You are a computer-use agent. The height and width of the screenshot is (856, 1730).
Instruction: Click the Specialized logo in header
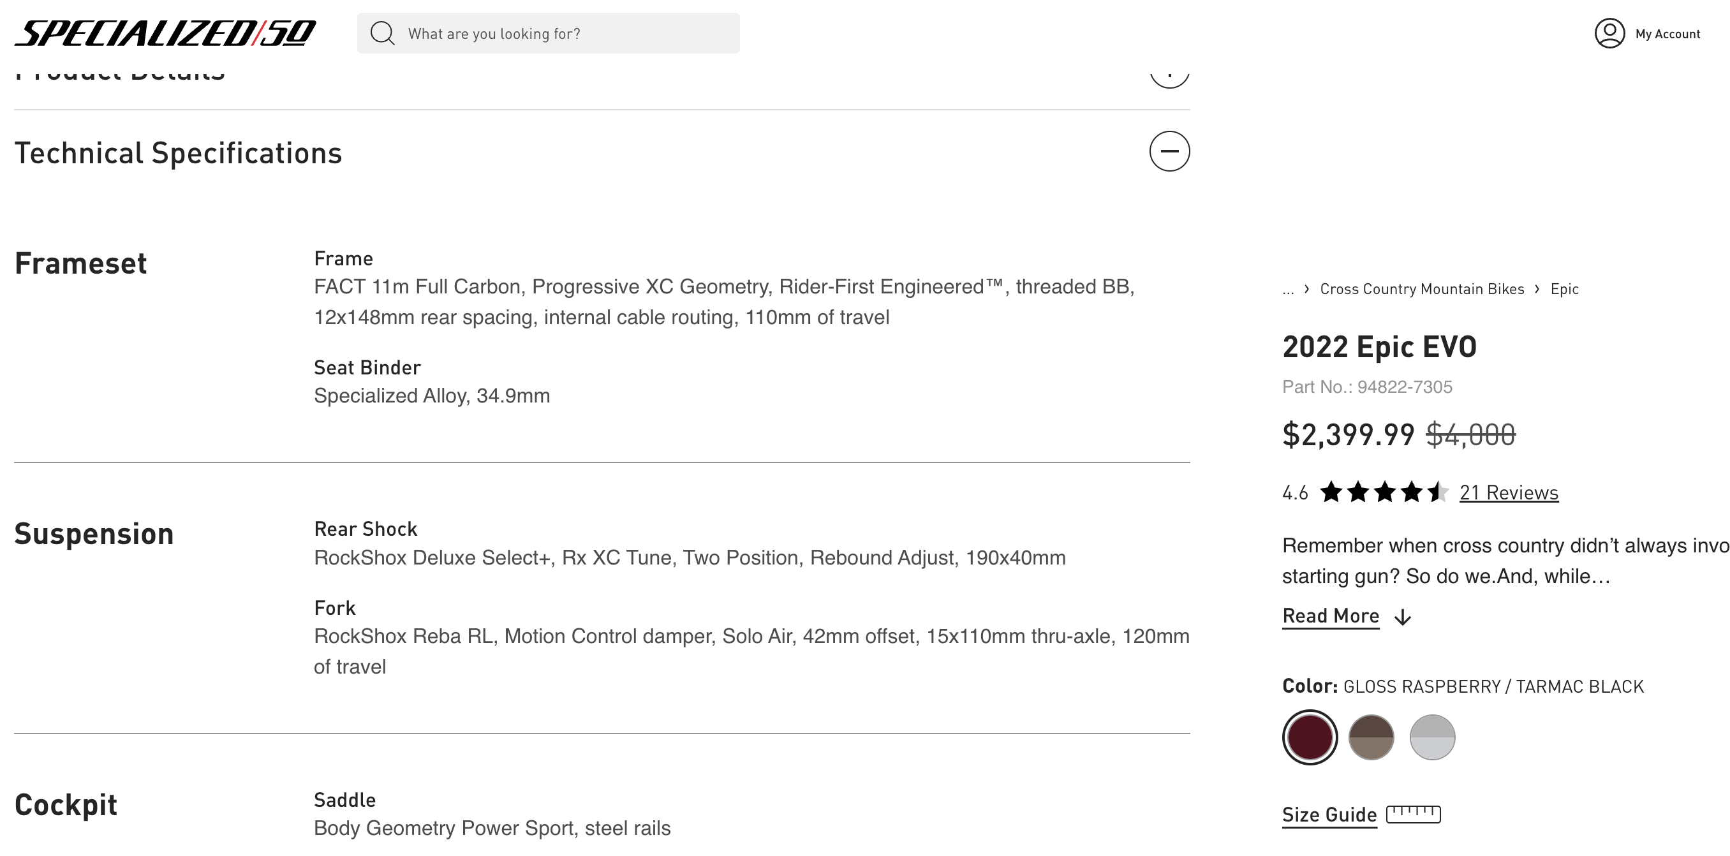[165, 34]
